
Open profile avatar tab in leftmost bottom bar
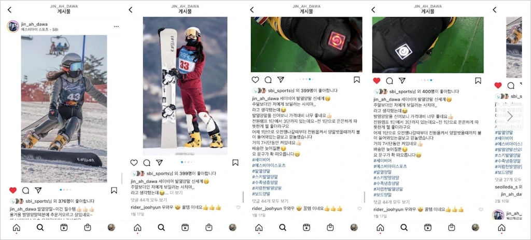111,228
